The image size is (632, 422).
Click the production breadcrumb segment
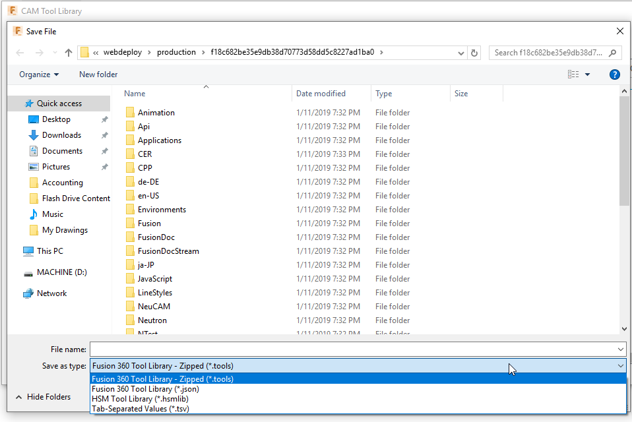[x=176, y=52]
